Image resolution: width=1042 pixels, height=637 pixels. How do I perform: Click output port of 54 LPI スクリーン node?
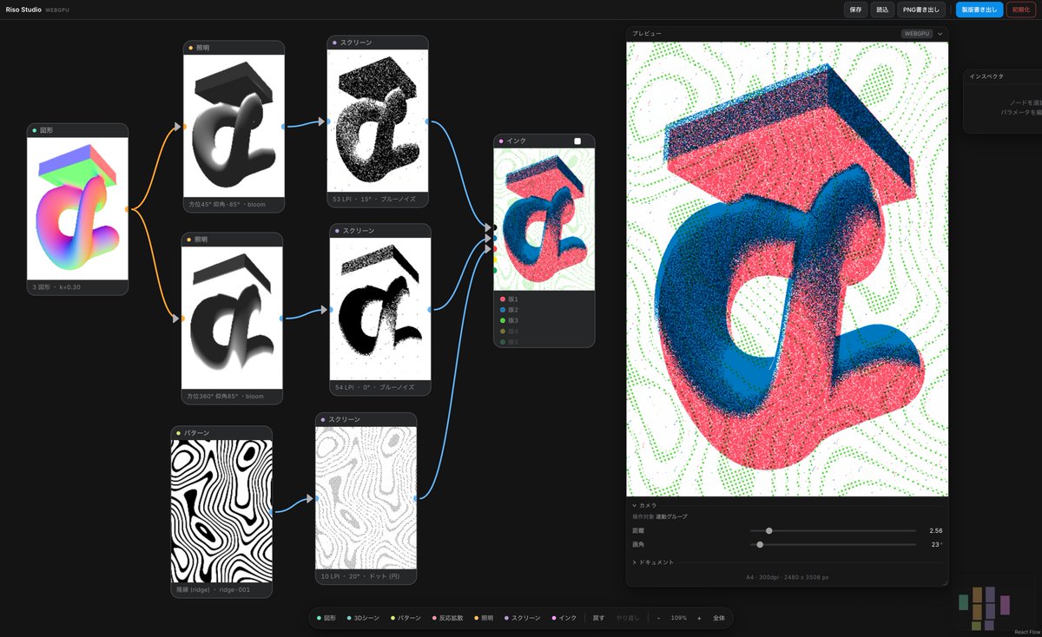tap(431, 308)
